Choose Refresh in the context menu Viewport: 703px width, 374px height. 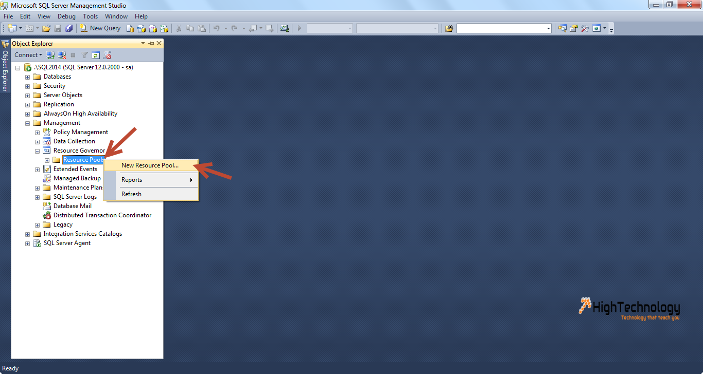click(x=151, y=194)
